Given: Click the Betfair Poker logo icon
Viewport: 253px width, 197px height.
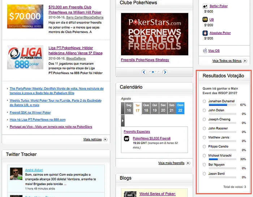Looking at the screenshot, I should (x=205, y=6).
